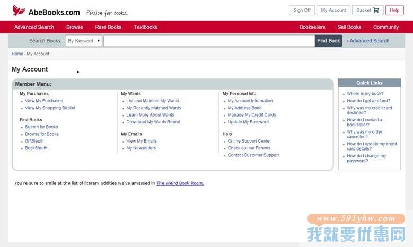Viewport: 413px width, 247px height.
Task: Click Download My Wants Report link
Action: [x=153, y=122]
